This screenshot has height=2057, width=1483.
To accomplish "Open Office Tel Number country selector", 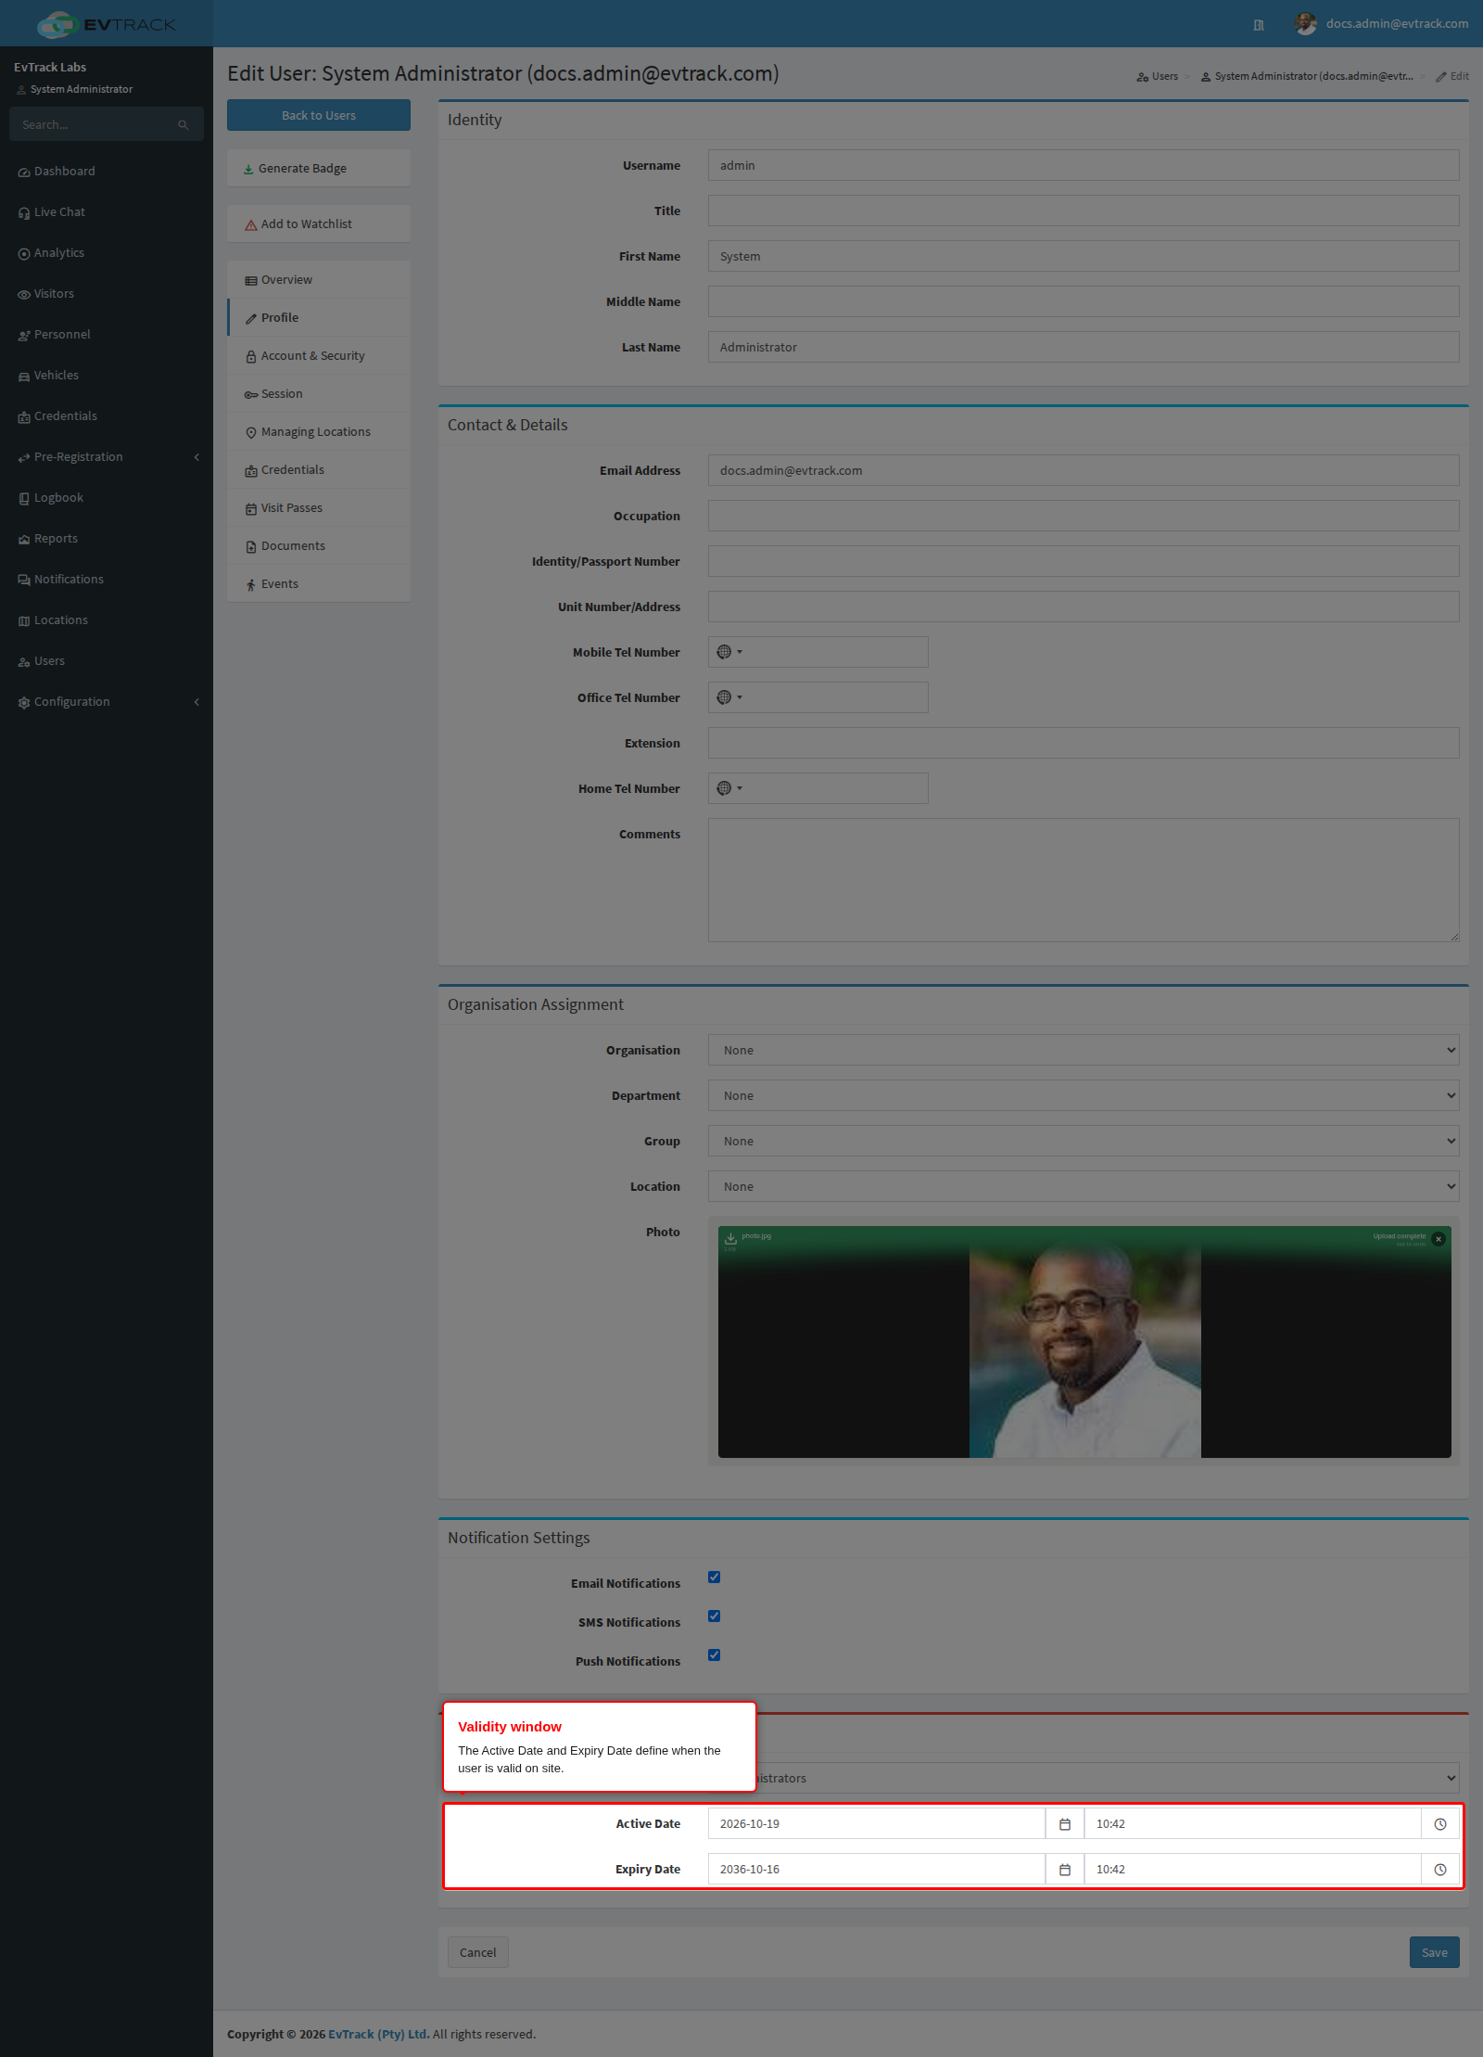I will point(729,697).
